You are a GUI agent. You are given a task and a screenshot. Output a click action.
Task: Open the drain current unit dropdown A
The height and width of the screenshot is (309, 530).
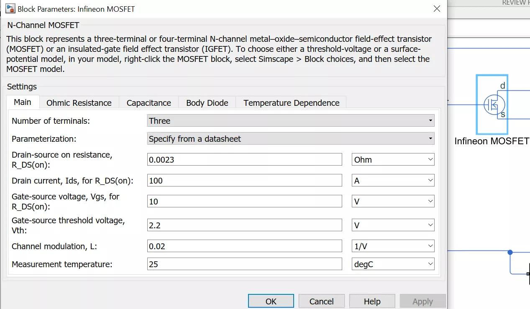(393, 180)
